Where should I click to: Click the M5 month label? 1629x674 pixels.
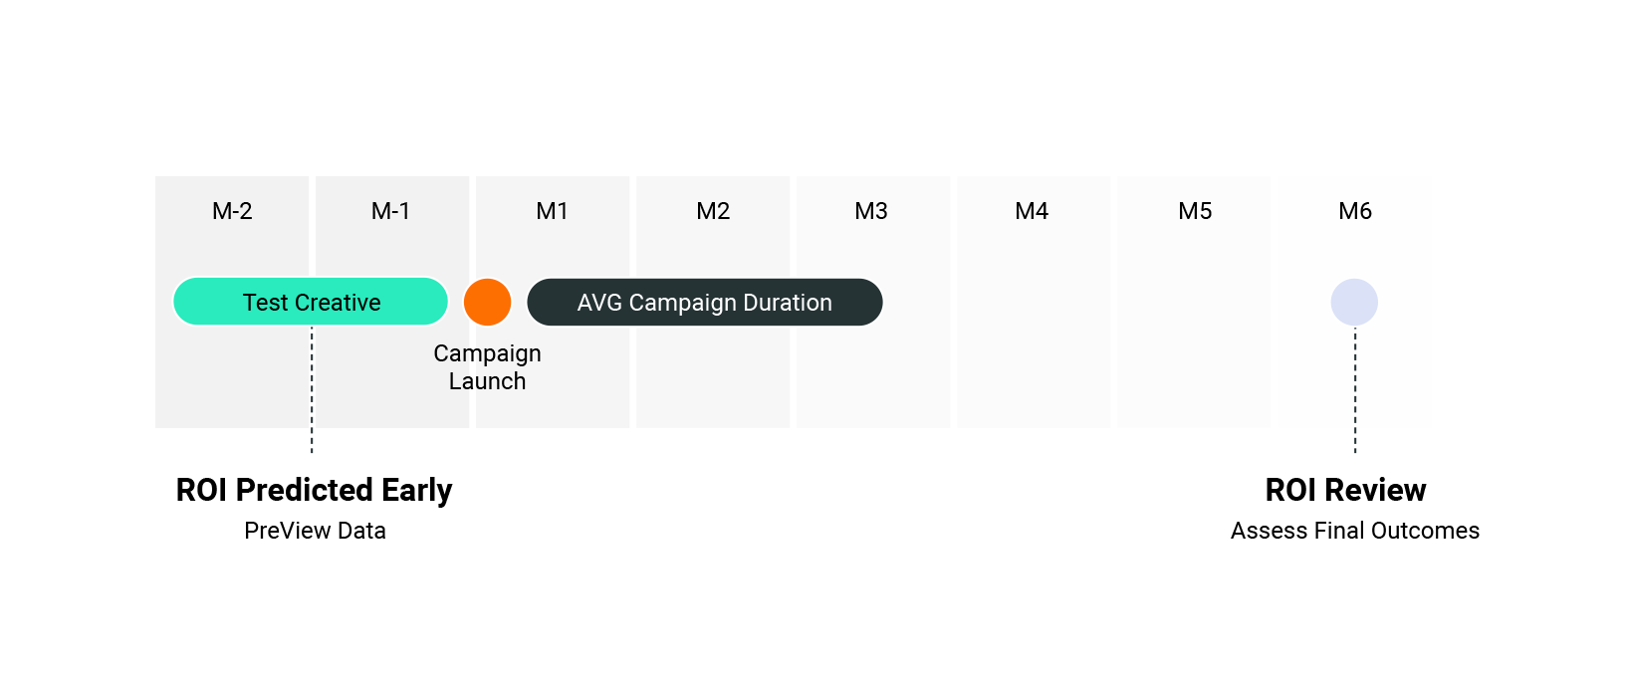[x=1195, y=211]
